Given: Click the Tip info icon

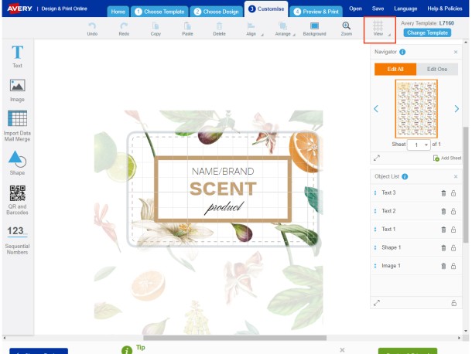Looking at the screenshot, I should [127, 350].
